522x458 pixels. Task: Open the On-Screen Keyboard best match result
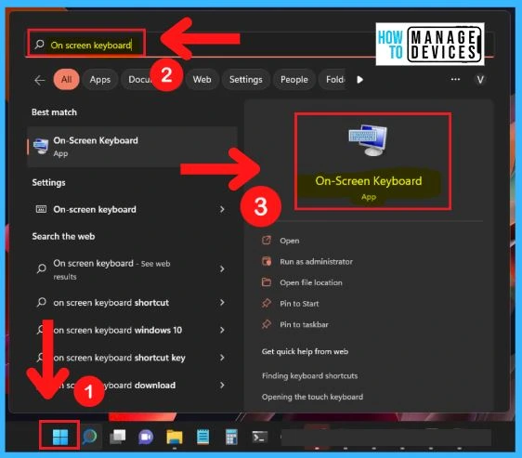(x=132, y=147)
